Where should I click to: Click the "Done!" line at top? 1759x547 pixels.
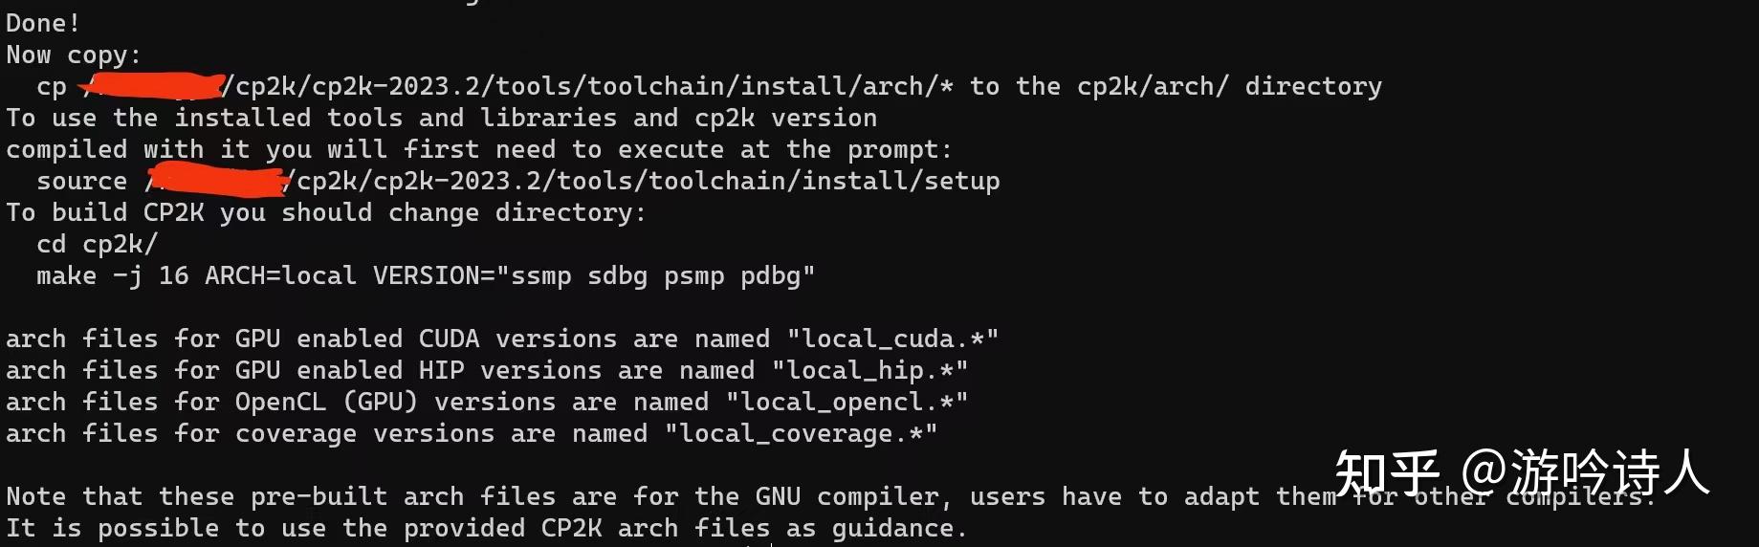(x=43, y=23)
